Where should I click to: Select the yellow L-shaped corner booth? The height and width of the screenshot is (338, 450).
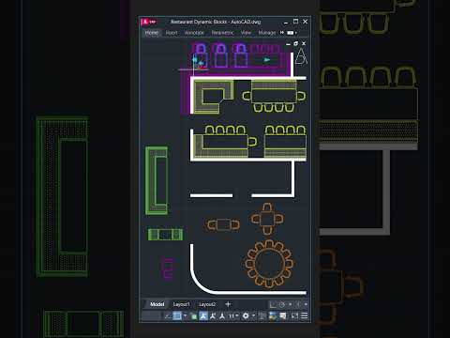click(213, 96)
